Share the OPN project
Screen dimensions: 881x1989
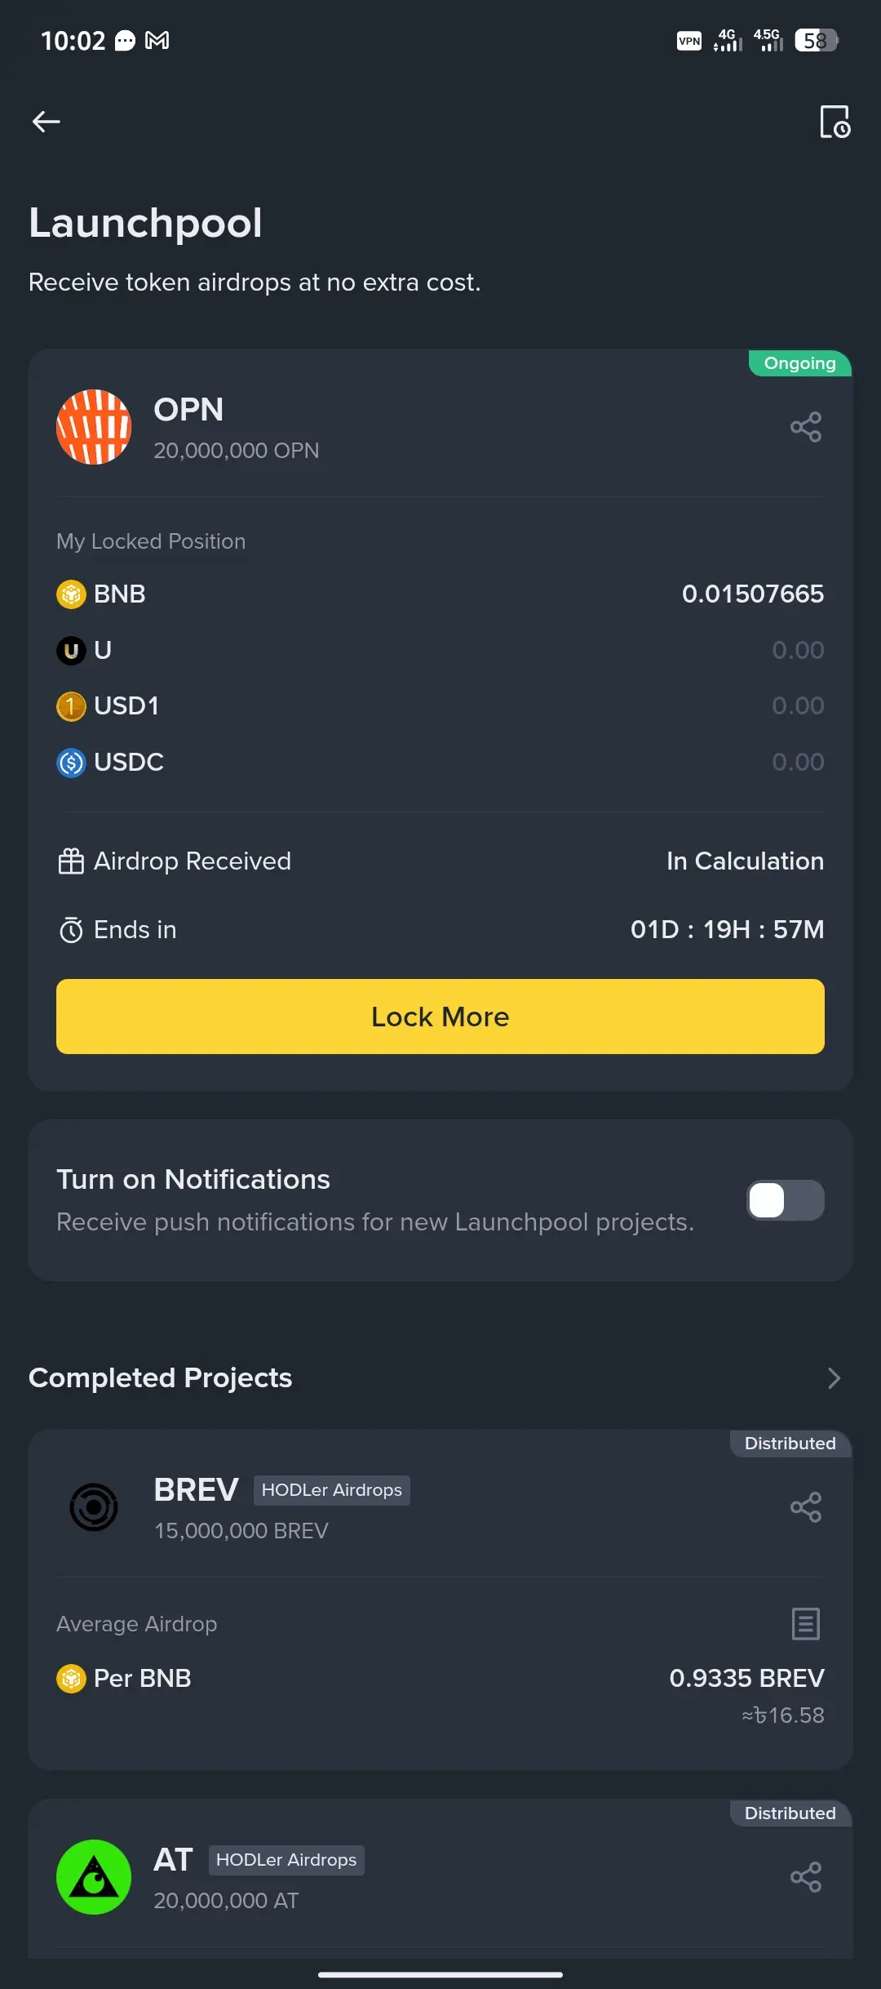pos(806,427)
